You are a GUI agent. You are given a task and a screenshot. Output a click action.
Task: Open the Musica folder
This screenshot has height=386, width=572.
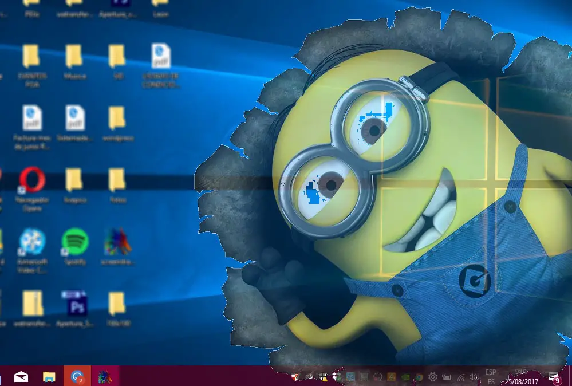click(74, 56)
